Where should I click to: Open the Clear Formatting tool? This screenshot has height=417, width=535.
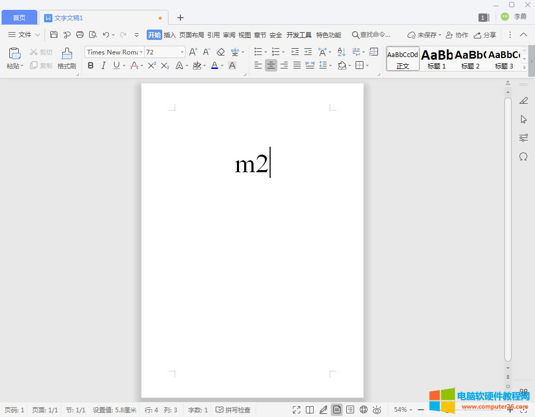click(220, 52)
